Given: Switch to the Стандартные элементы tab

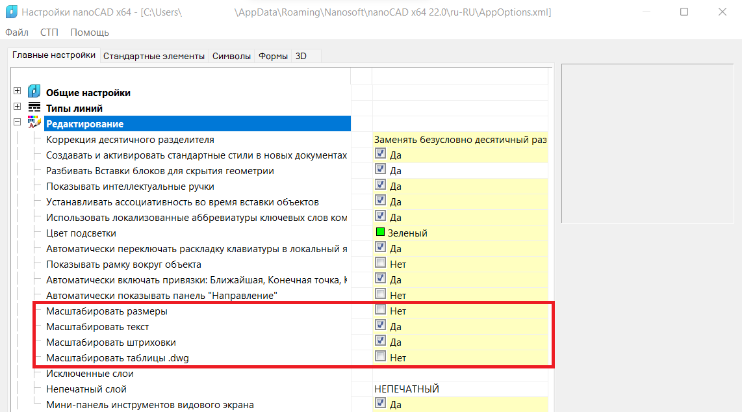Looking at the screenshot, I should click(x=153, y=56).
